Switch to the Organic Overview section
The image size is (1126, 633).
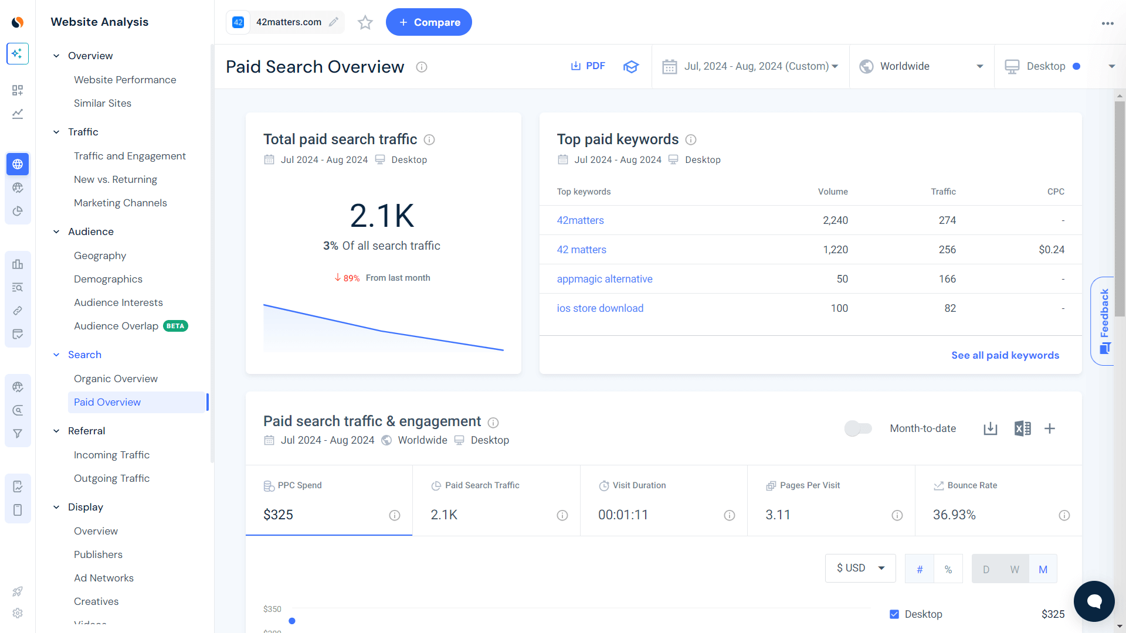pyautogui.click(x=116, y=378)
